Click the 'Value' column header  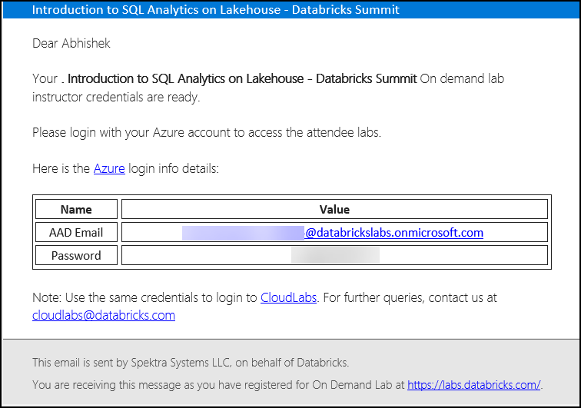334,209
